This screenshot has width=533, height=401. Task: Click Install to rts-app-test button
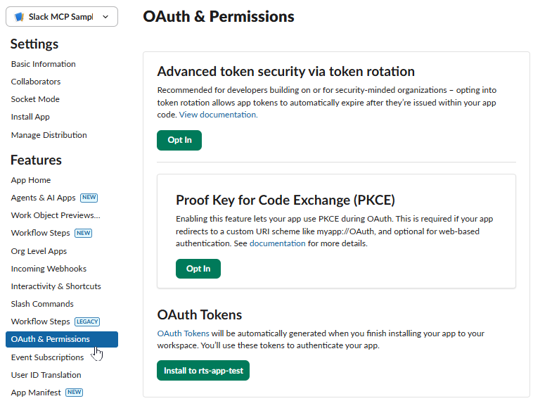coord(203,370)
